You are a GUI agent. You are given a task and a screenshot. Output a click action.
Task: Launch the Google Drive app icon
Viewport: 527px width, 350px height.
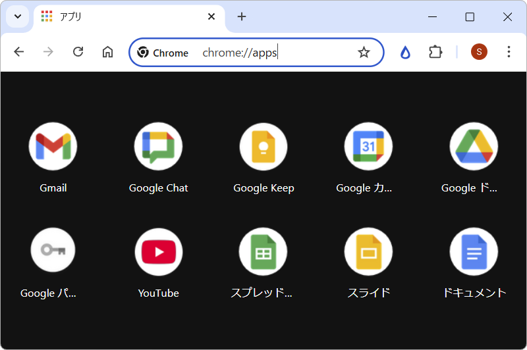click(474, 146)
